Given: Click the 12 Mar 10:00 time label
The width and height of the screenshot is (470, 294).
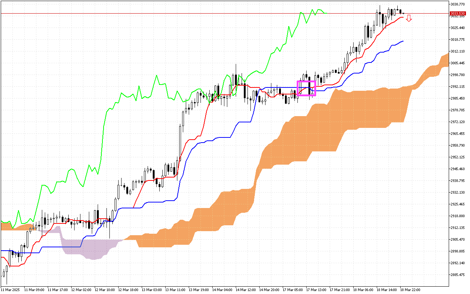Looking at the screenshot, I should coord(104,290).
